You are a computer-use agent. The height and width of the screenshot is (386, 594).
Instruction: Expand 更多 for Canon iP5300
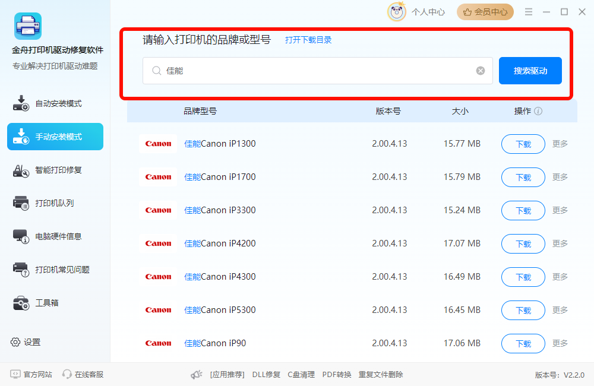[560, 310]
